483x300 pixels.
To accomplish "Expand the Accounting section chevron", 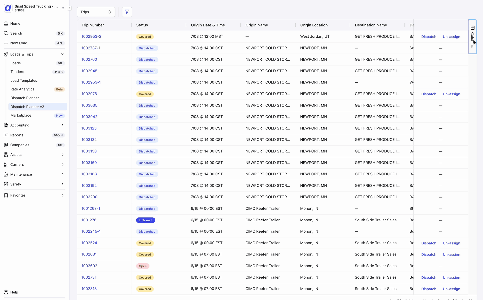I will coord(63,125).
